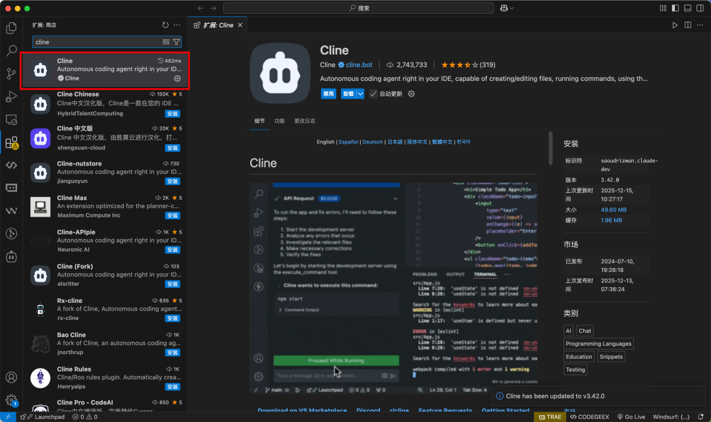Go forward with the navigation arrow

click(213, 8)
